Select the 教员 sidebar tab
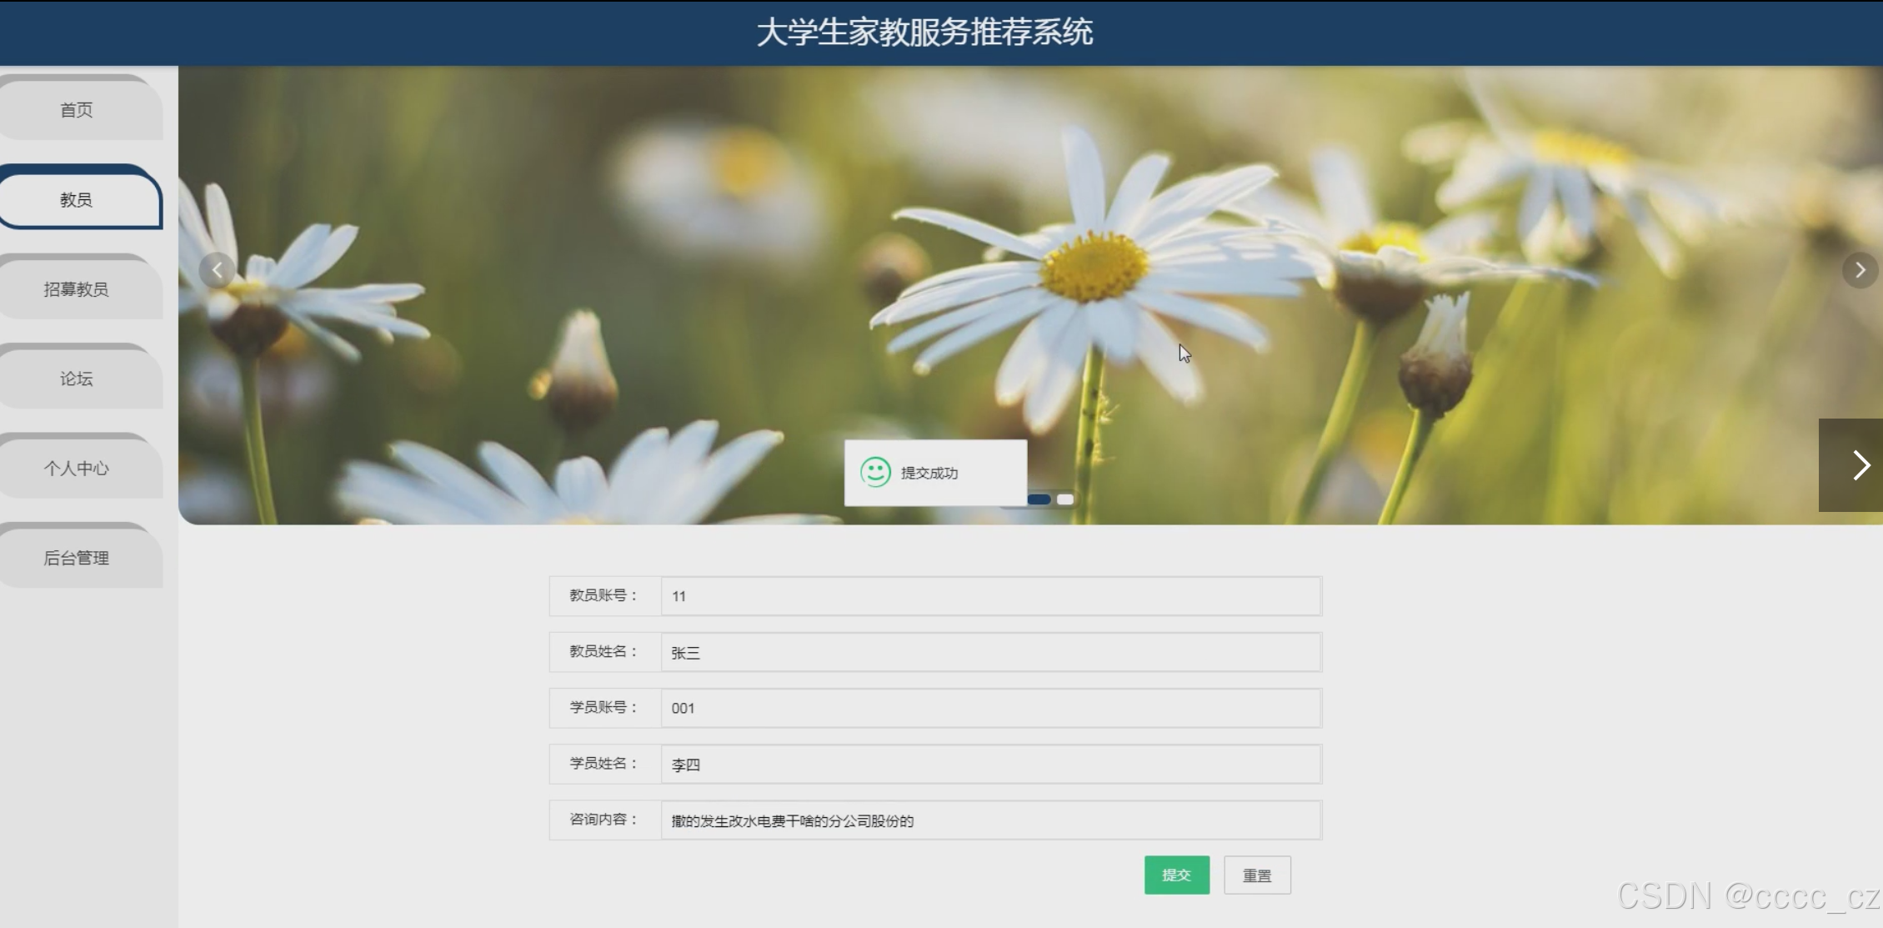This screenshot has width=1883, height=928. coord(77,200)
